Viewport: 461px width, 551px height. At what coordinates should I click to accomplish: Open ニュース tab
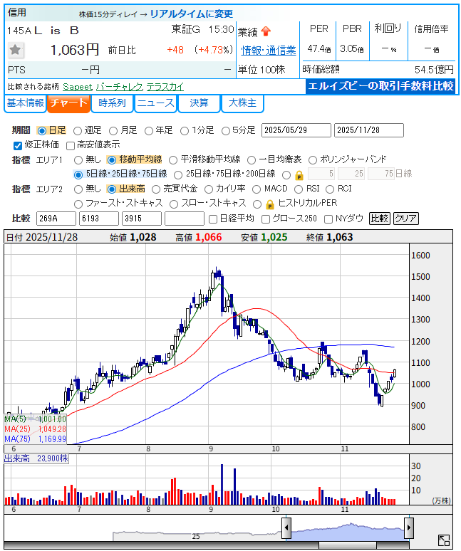tap(156, 103)
